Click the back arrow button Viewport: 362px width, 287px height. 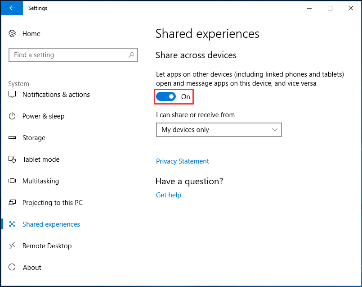tap(11, 8)
